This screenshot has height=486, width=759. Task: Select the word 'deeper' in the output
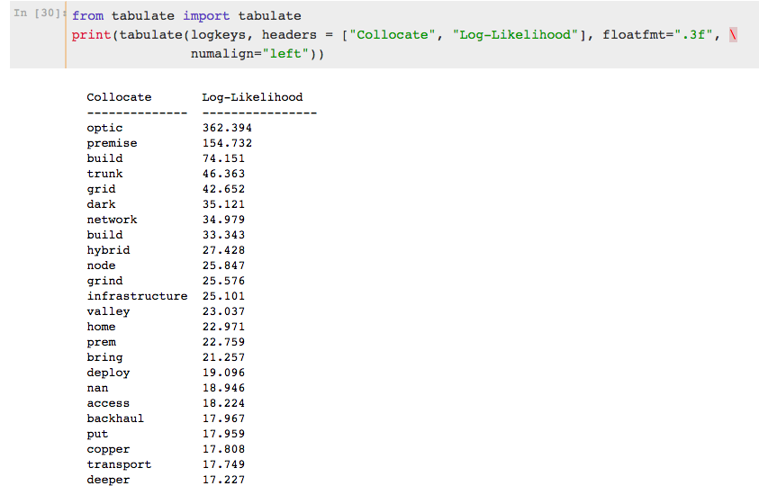click(x=108, y=481)
